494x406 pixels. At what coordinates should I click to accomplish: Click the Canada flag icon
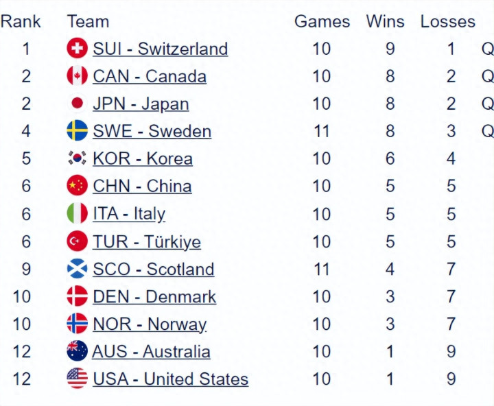click(77, 76)
